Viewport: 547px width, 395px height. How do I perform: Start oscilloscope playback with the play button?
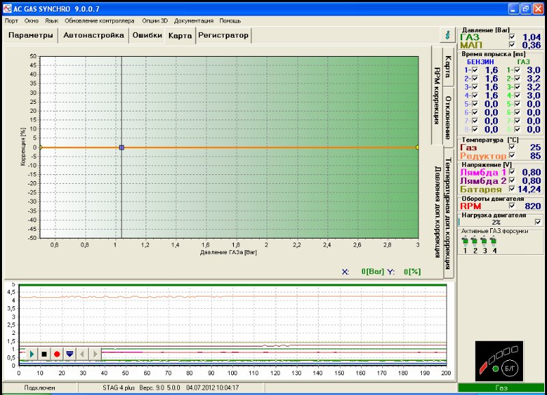coord(31,354)
